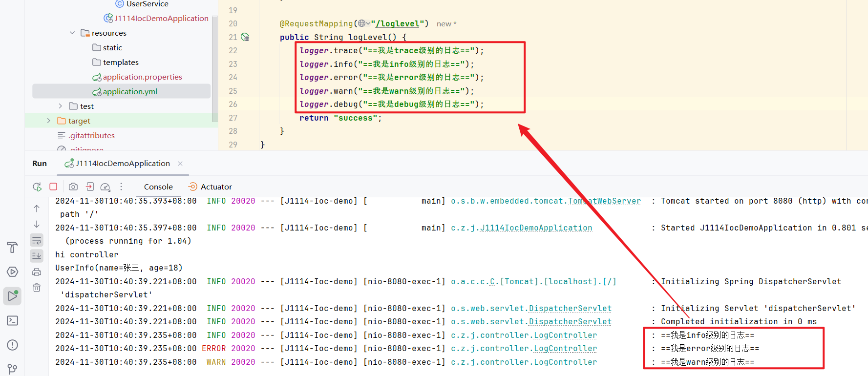Switch to the Actuator tab
868x376 pixels.
tap(210, 187)
